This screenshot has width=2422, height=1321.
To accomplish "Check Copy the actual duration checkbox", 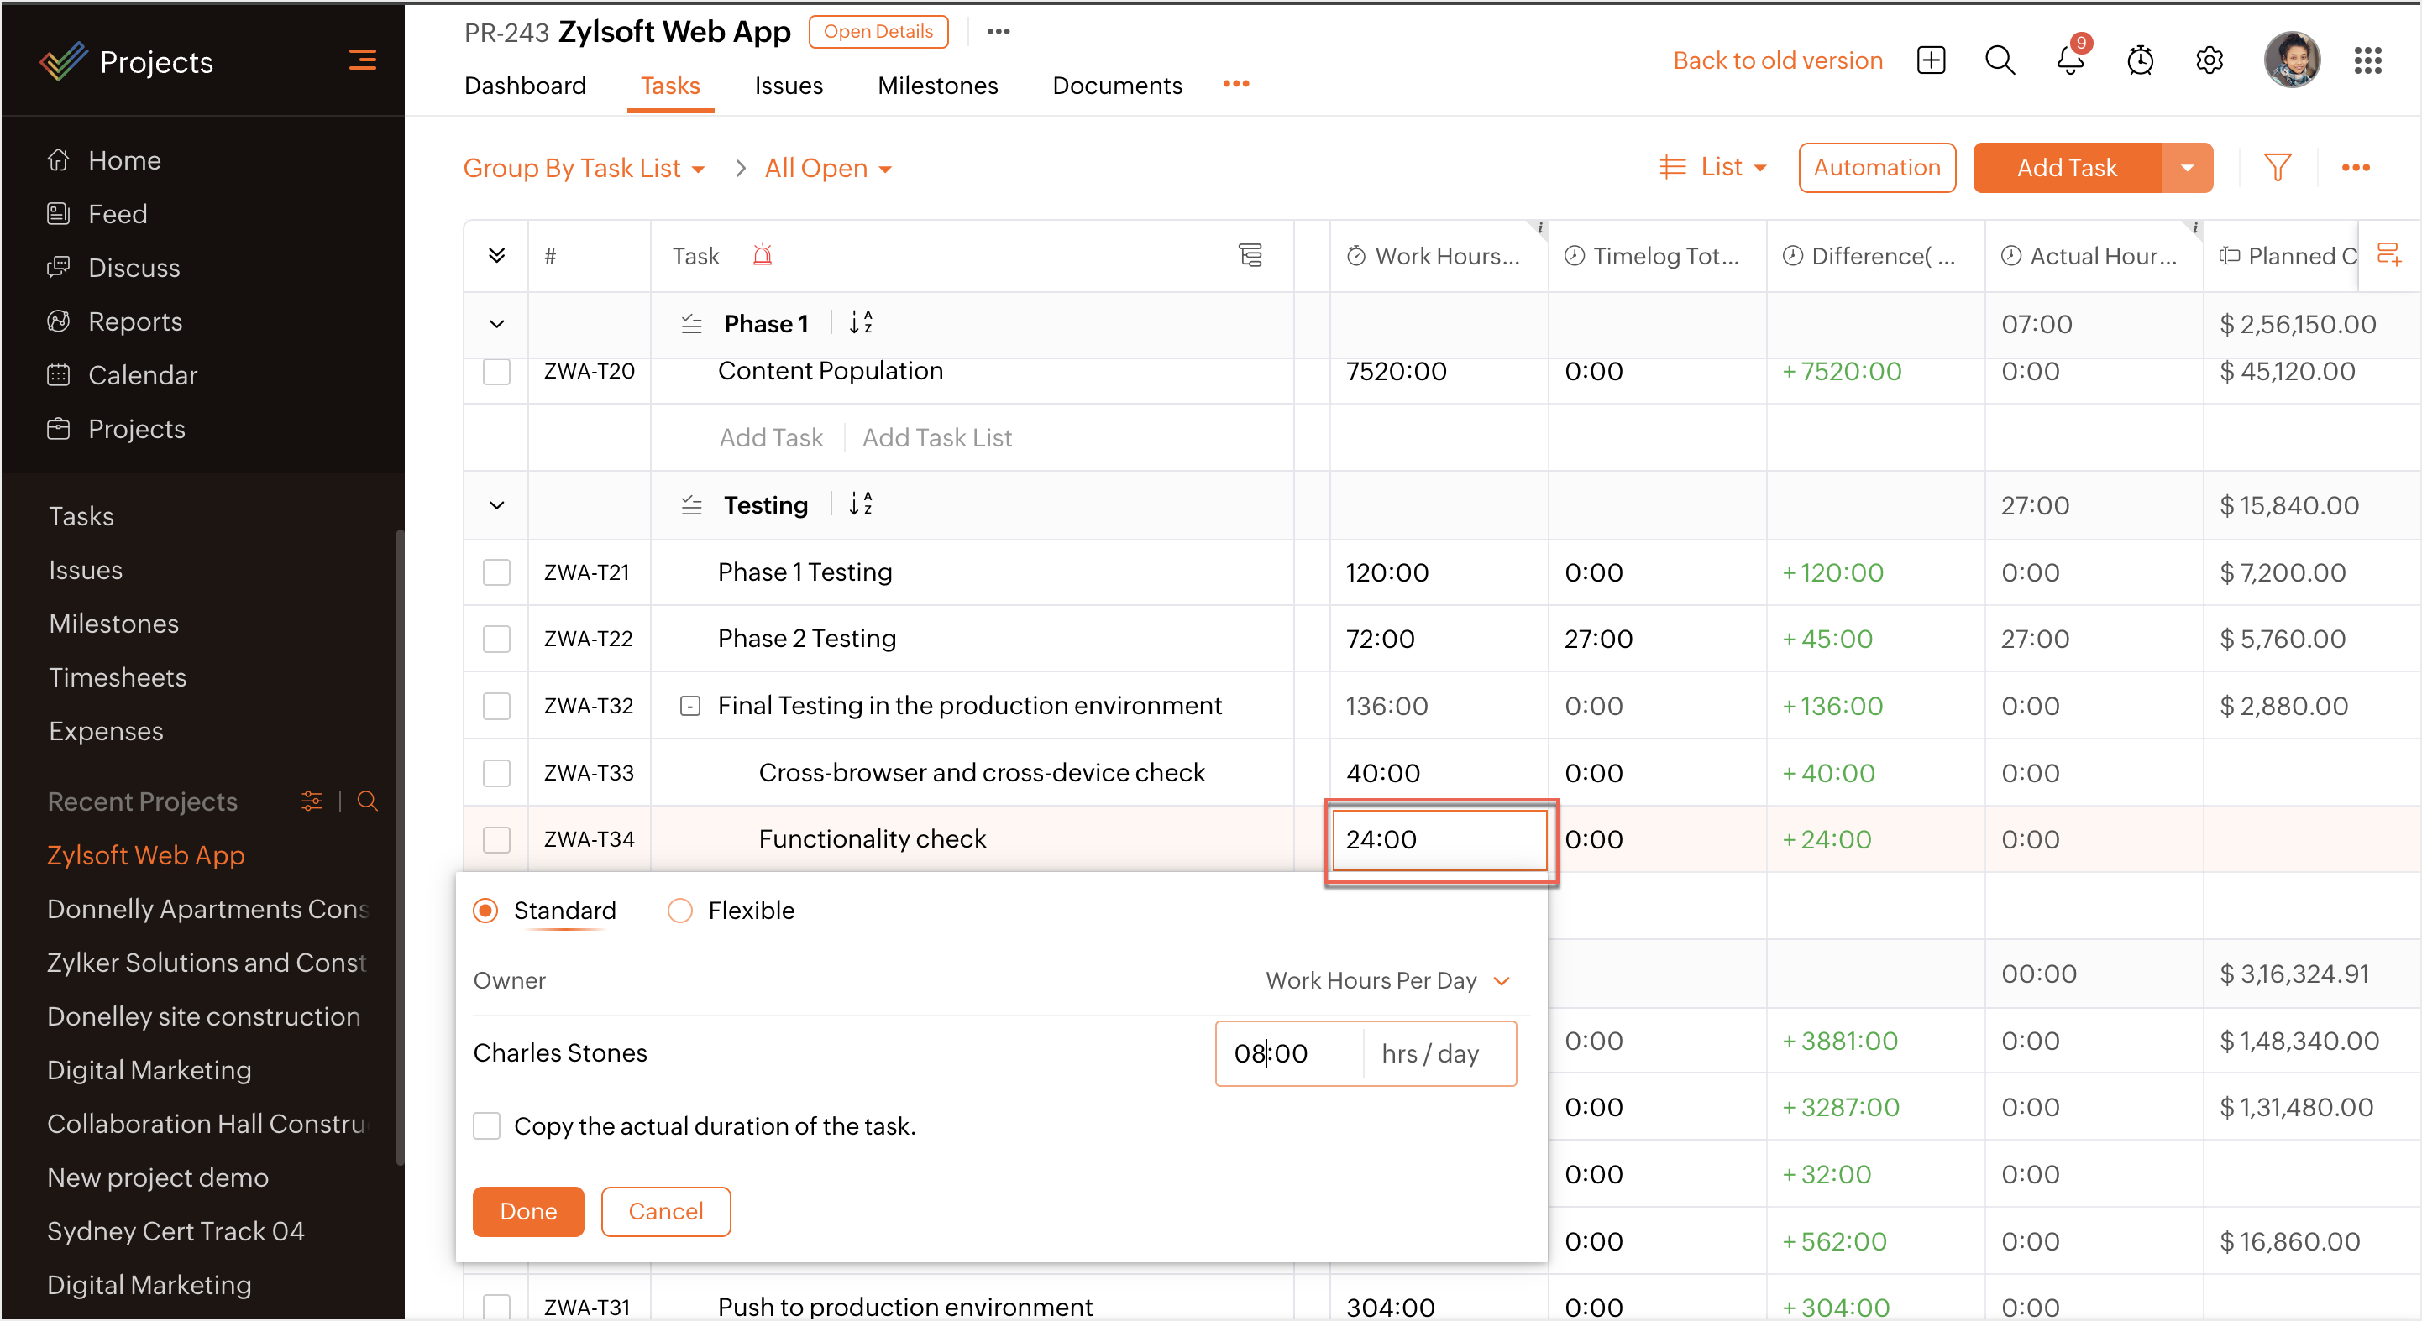I will point(487,1125).
